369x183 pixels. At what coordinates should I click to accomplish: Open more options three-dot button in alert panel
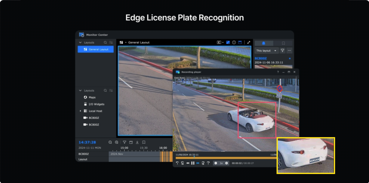pos(290,51)
